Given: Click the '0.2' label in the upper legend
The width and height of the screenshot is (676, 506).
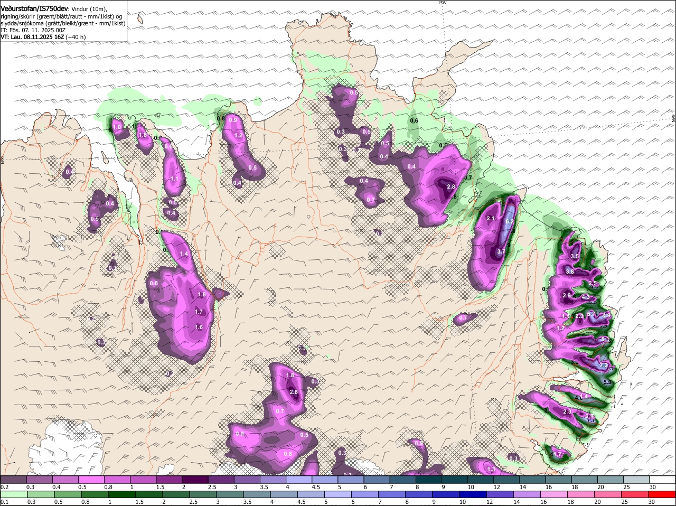Looking at the screenshot, I should point(4,487).
